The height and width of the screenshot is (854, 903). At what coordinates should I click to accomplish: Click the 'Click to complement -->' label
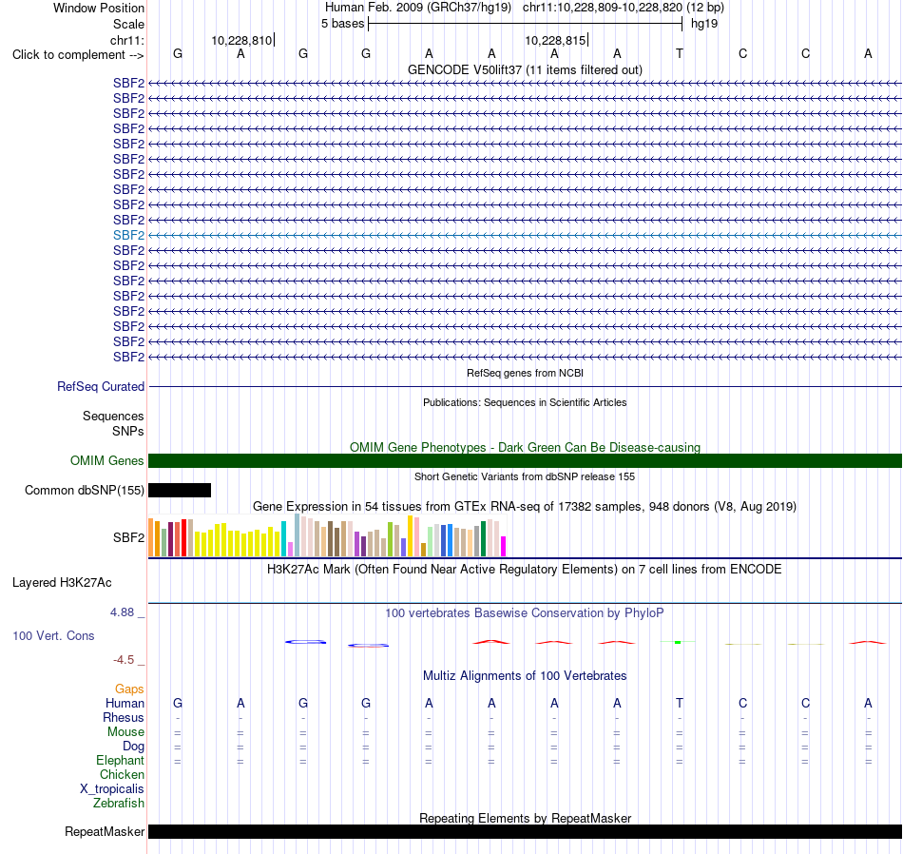click(x=78, y=55)
